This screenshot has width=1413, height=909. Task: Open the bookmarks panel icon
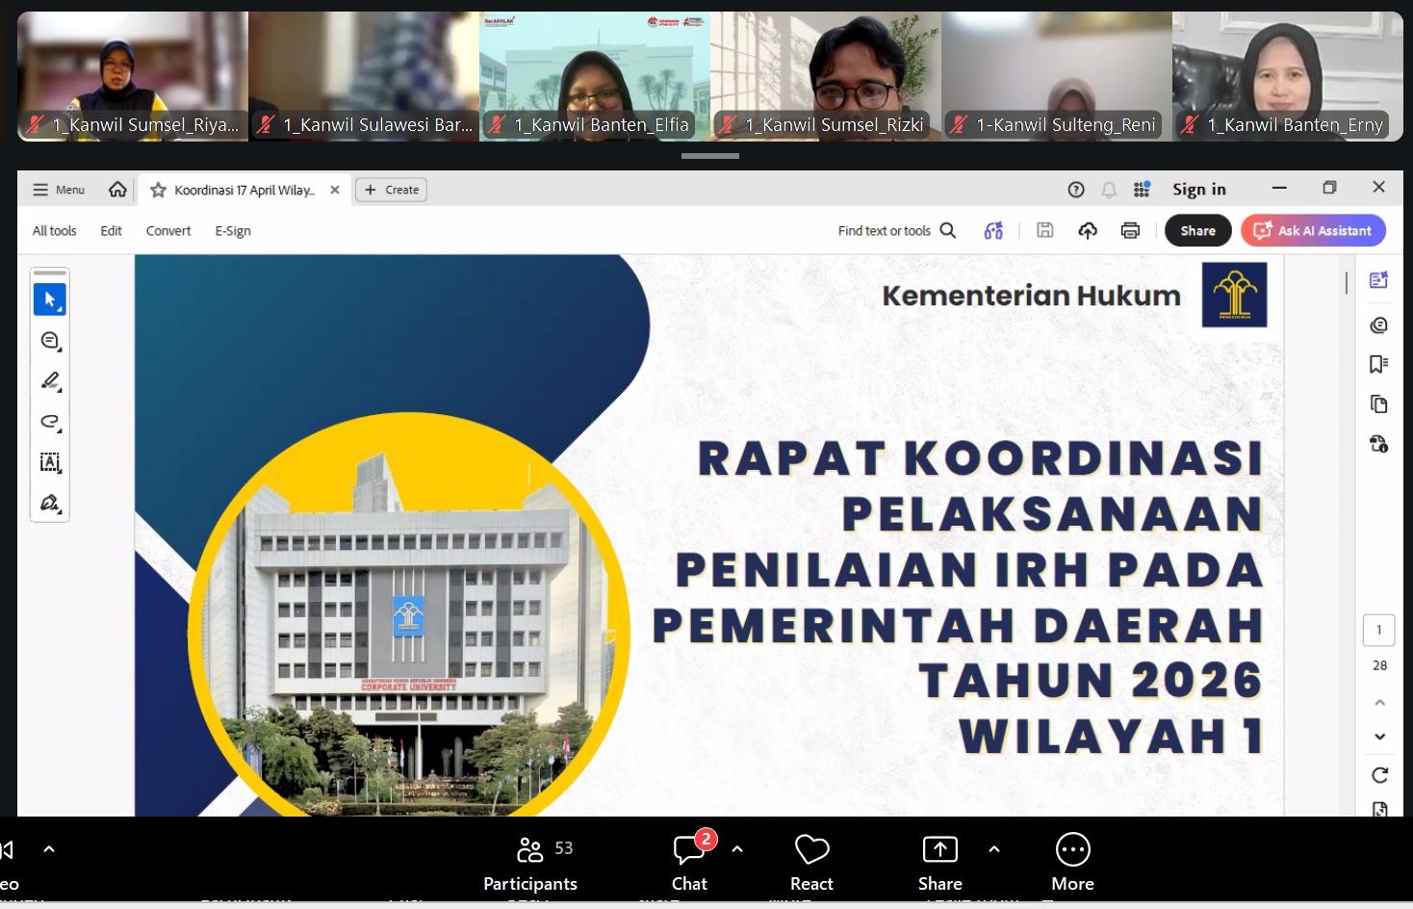1378,363
